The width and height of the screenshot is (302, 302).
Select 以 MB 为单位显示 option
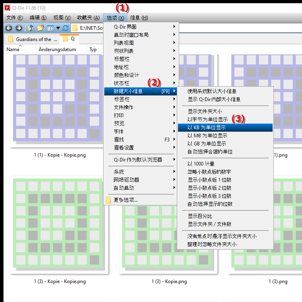[x=225, y=136]
